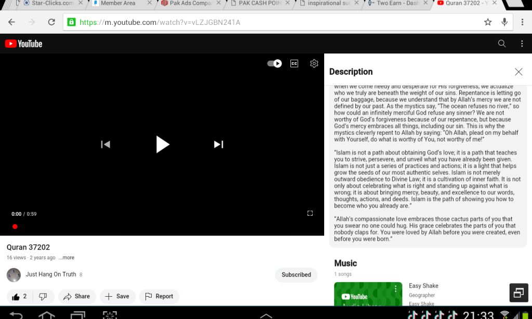
Task: Like the video
Action: (x=19, y=296)
